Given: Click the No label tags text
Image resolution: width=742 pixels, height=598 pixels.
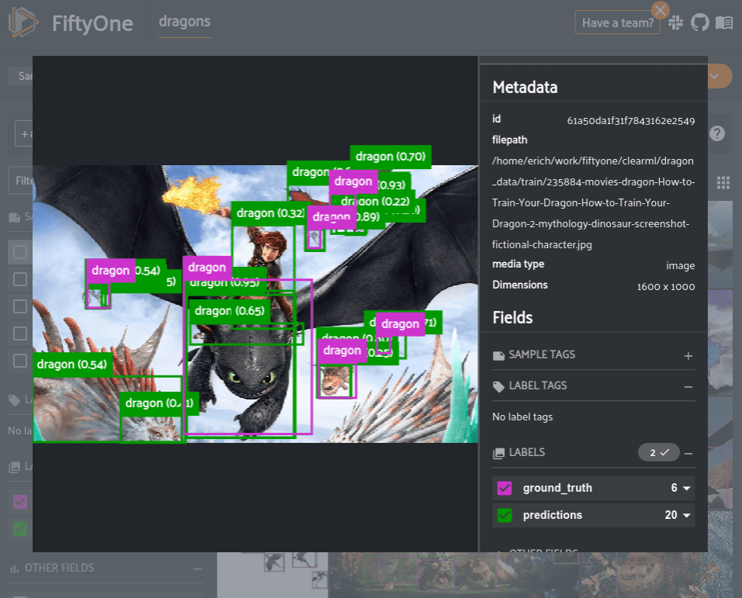Looking at the screenshot, I should 522,417.
